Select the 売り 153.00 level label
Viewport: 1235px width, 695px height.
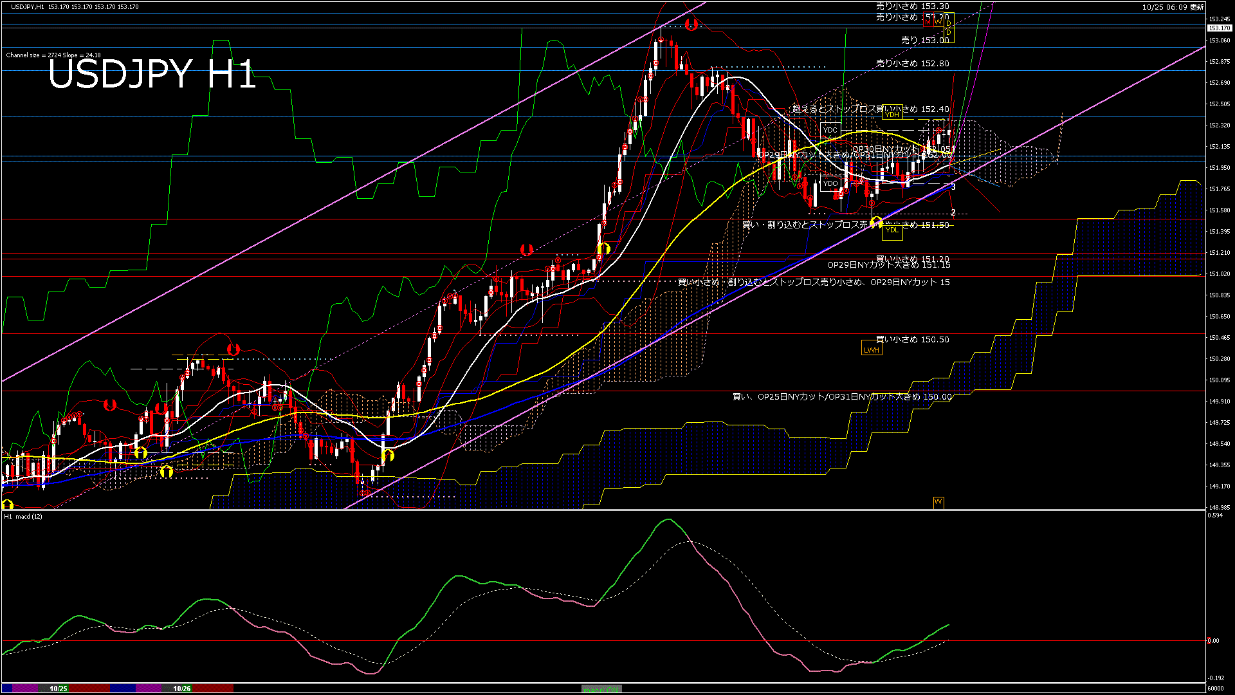click(925, 40)
